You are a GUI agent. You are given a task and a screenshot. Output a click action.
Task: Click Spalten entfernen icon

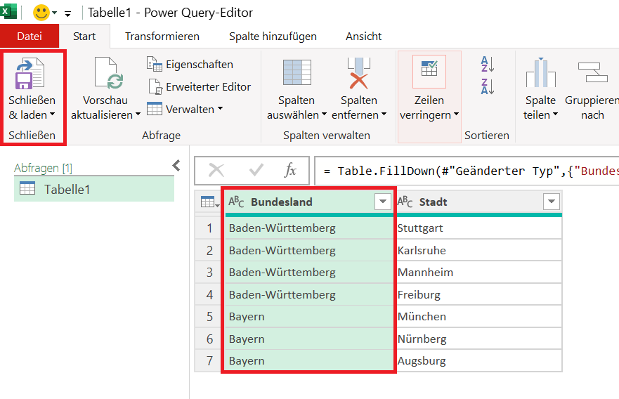click(359, 73)
